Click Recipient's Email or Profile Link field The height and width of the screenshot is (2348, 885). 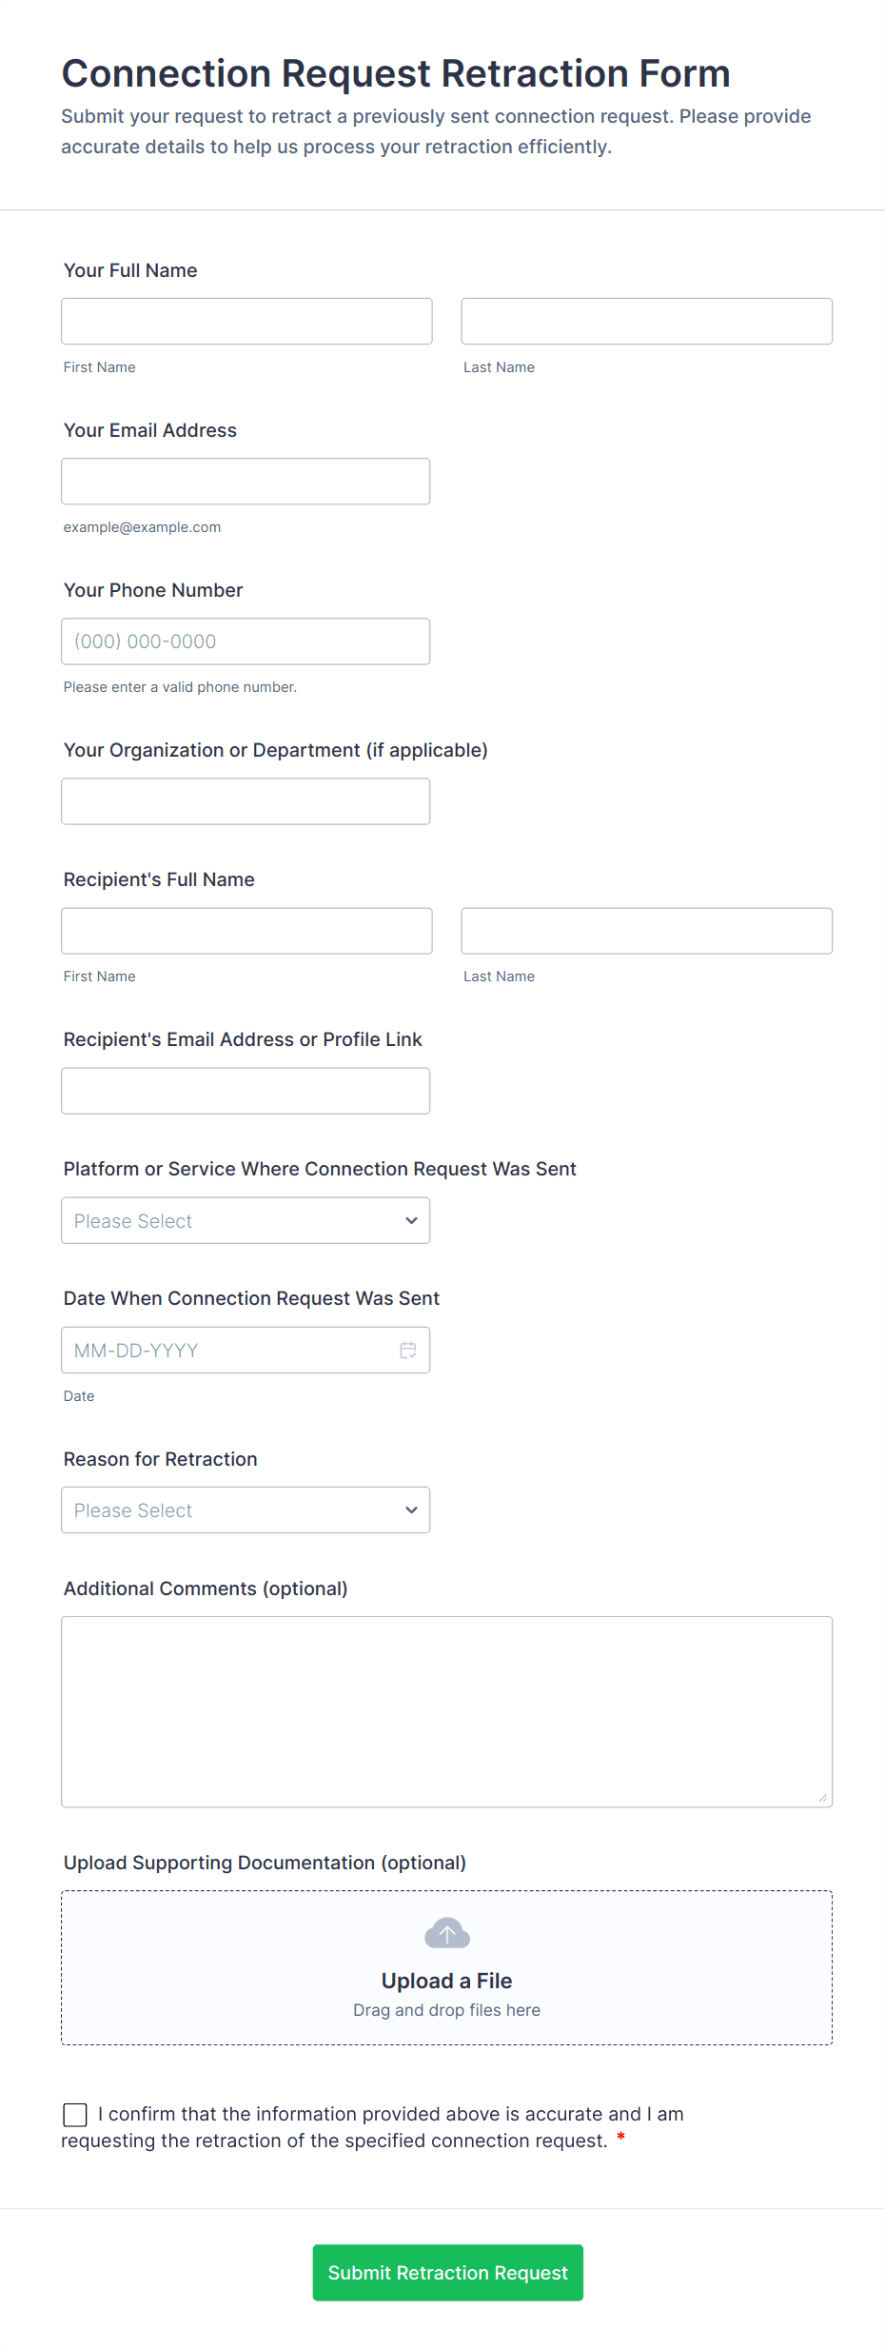[245, 1090]
